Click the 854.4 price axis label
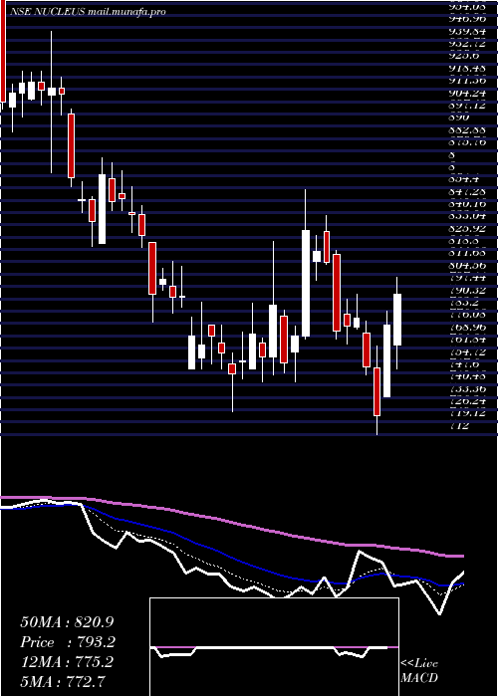 click(463, 179)
